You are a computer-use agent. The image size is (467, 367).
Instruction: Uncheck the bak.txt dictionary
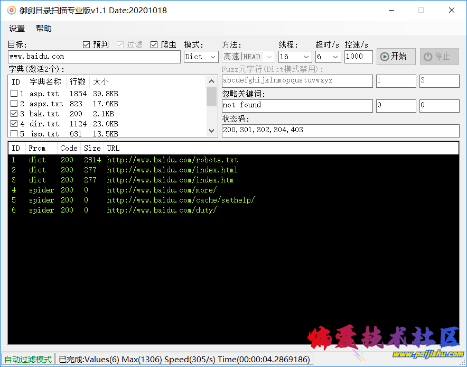coord(14,114)
